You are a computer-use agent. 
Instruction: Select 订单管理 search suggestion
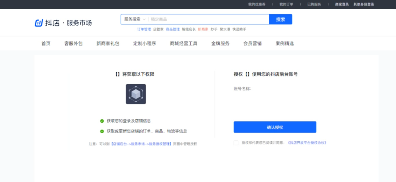coord(144,29)
